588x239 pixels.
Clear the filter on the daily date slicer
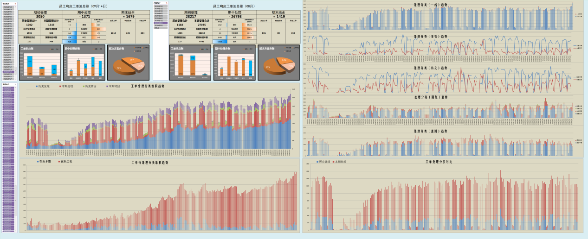coord(15,3)
